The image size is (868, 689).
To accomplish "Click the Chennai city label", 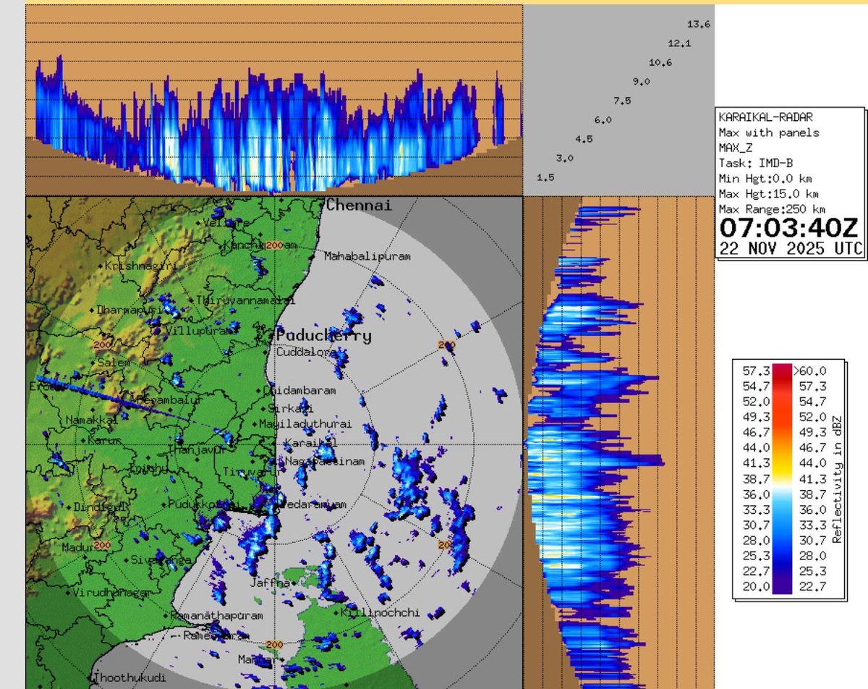I will click(x=359, y=206).
